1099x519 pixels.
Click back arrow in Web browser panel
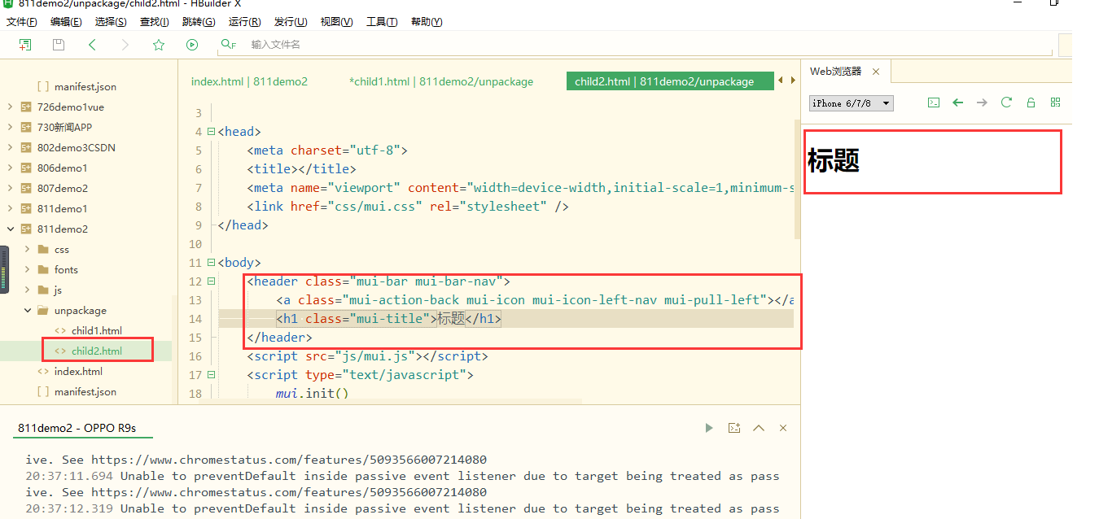(x=958, y=102)
